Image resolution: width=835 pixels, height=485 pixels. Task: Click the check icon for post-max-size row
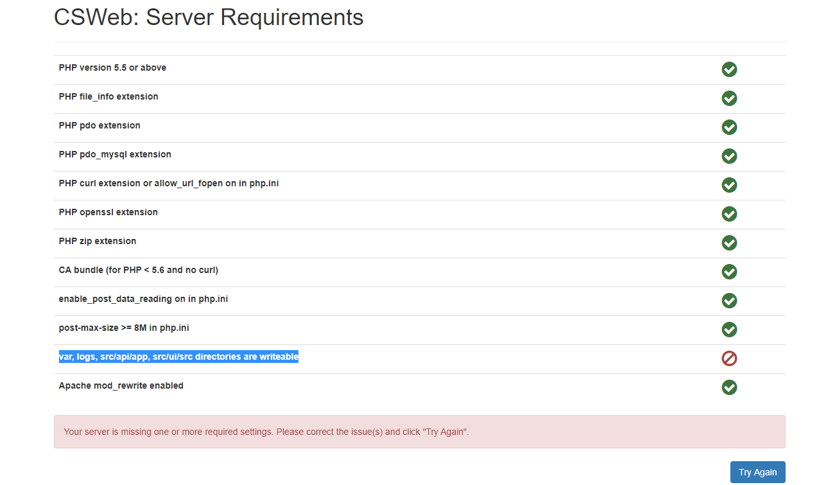point(729,330)
